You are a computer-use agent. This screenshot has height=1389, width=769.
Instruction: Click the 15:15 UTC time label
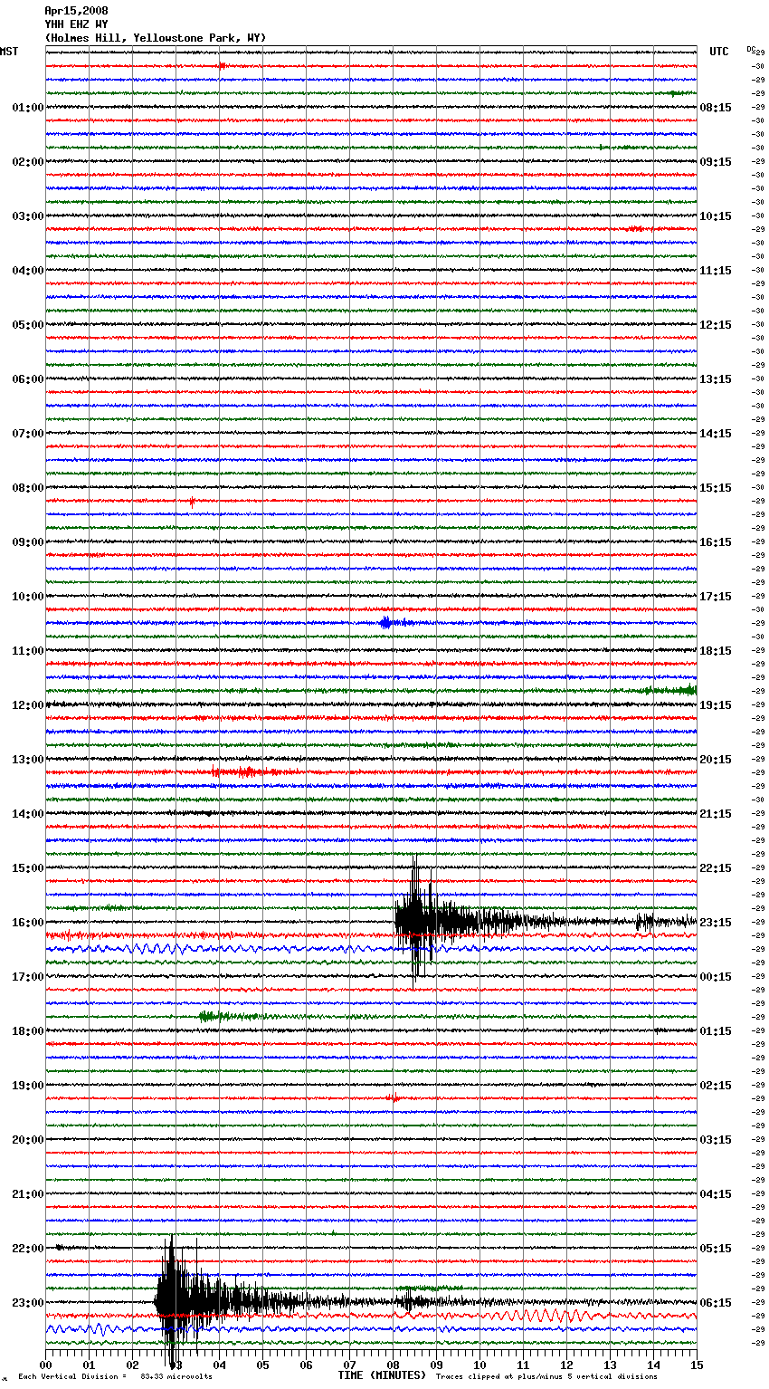tap(716, 488)
